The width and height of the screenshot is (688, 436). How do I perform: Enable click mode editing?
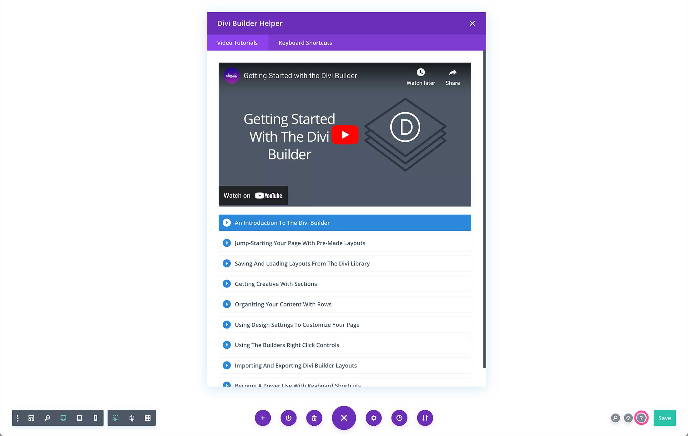pyautogui.click(x=131, y=418)
